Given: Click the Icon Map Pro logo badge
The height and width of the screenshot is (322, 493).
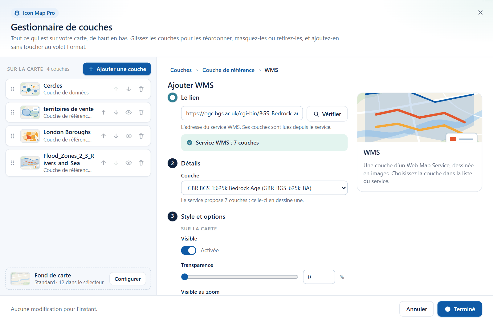Looking at the screenshot, I should [35, 13].
